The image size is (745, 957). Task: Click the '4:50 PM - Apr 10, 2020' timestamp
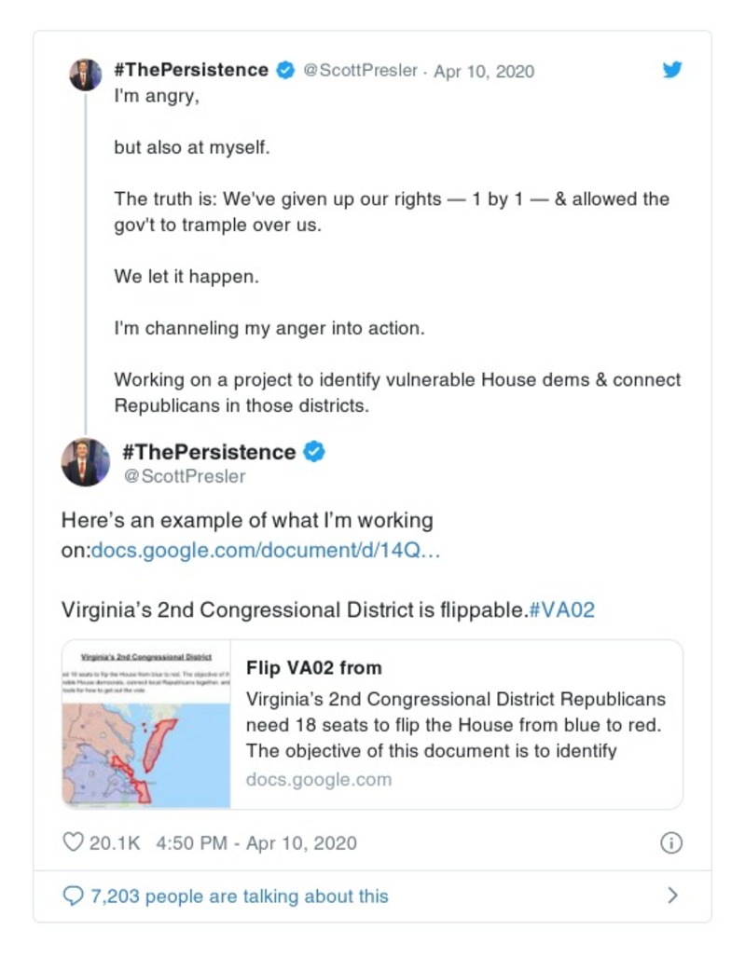click(x=256, y=842)
